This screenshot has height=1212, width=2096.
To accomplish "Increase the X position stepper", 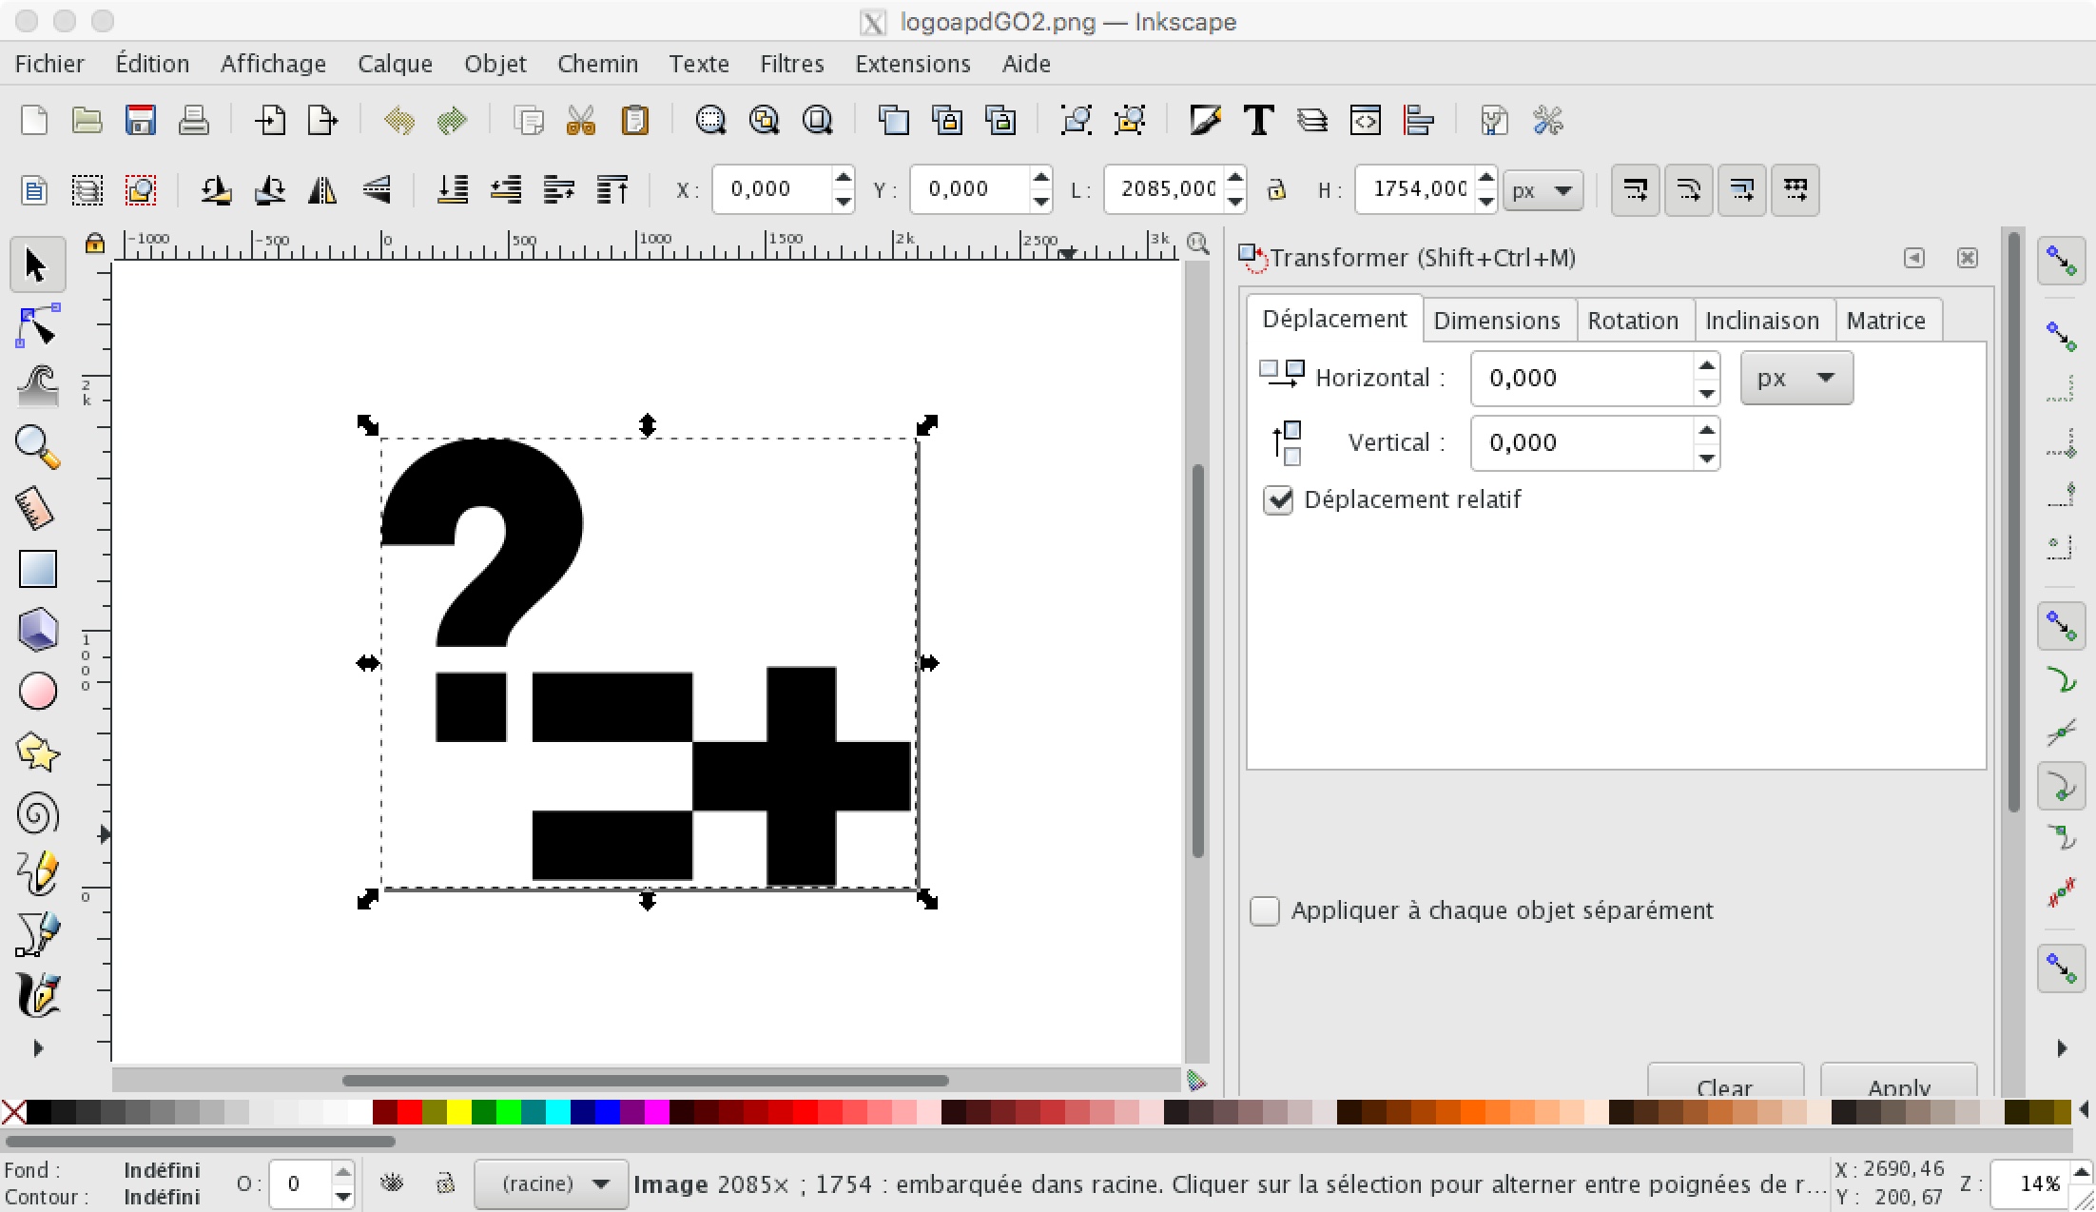I will [x=843, y=178].
